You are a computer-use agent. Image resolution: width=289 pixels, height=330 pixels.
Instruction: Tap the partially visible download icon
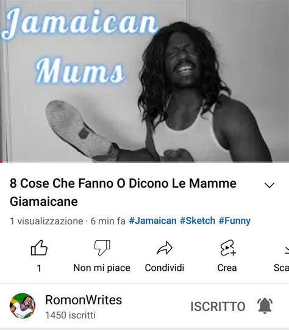click(x=287, y=250)
